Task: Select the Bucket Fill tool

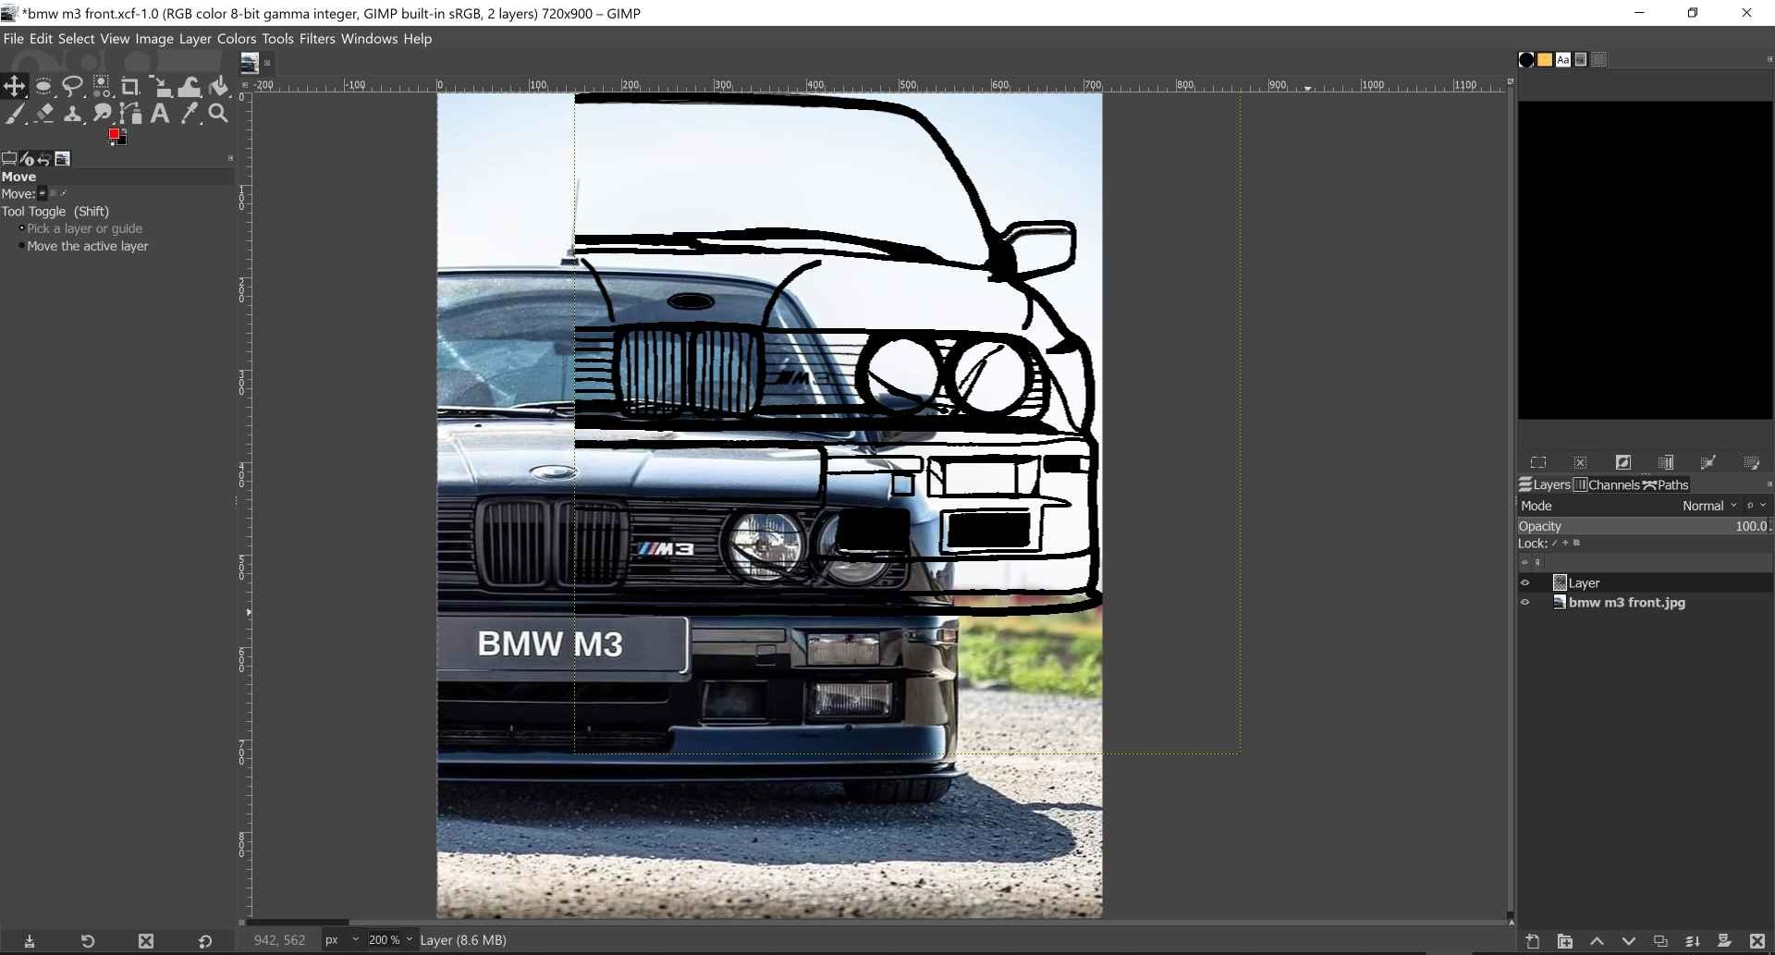Action: (219, 87)
